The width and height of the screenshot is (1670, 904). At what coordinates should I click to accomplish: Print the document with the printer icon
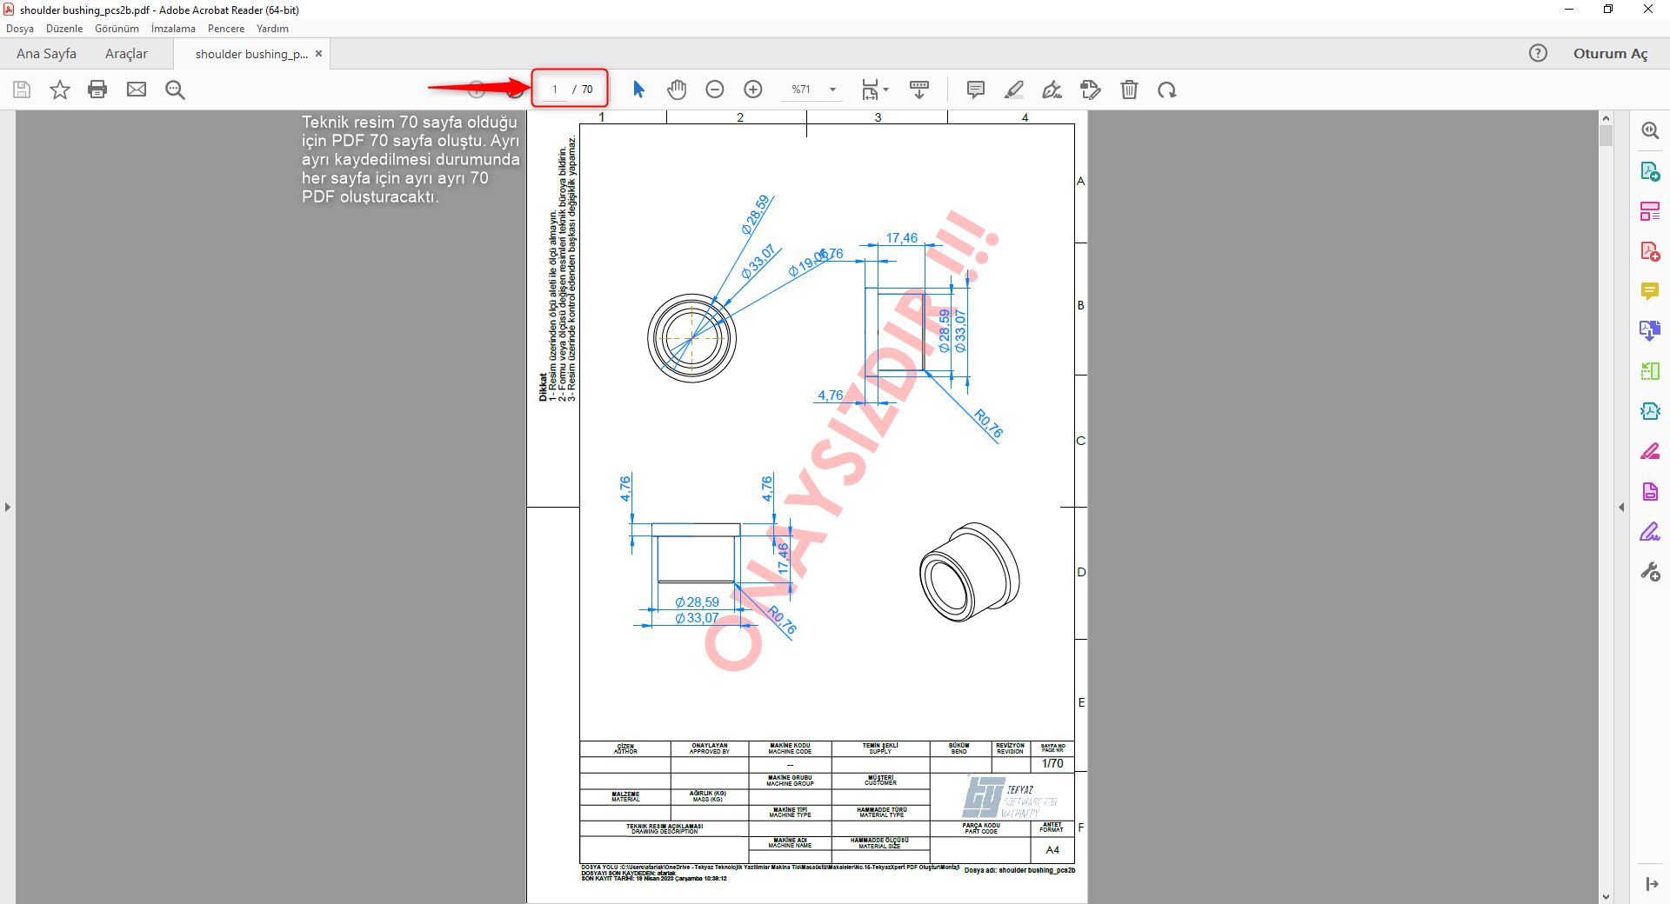point(97,90)
